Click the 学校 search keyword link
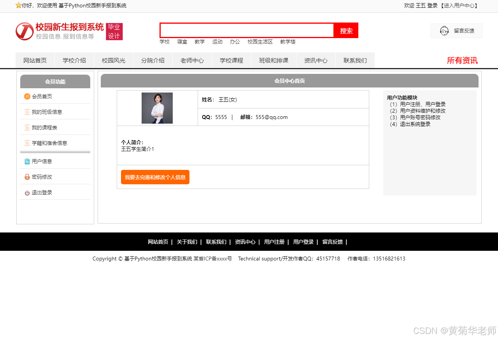 (165, 42)
